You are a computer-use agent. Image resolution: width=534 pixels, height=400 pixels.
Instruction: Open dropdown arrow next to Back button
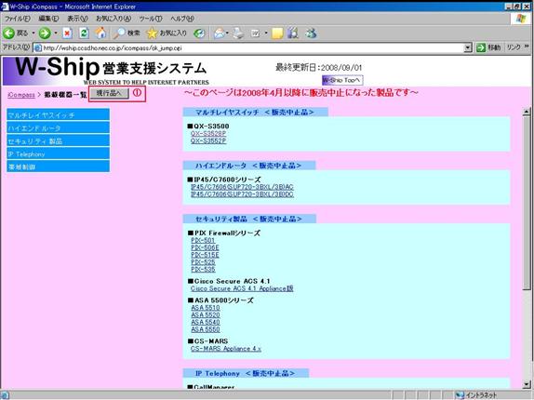pos(33,33)
